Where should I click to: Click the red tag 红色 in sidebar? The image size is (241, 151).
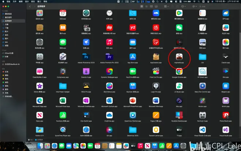coord(7,72)
